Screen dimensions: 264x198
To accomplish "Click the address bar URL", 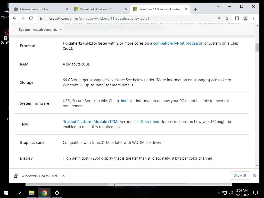I will (97, 18).
